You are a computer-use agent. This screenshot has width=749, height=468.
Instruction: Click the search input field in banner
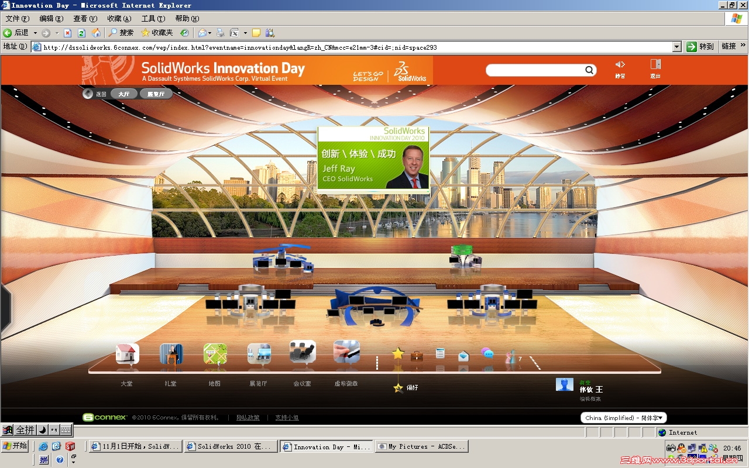537,70
